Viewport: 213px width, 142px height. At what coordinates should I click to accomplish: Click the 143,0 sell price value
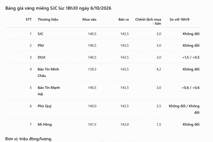click(x=124, y=124)
